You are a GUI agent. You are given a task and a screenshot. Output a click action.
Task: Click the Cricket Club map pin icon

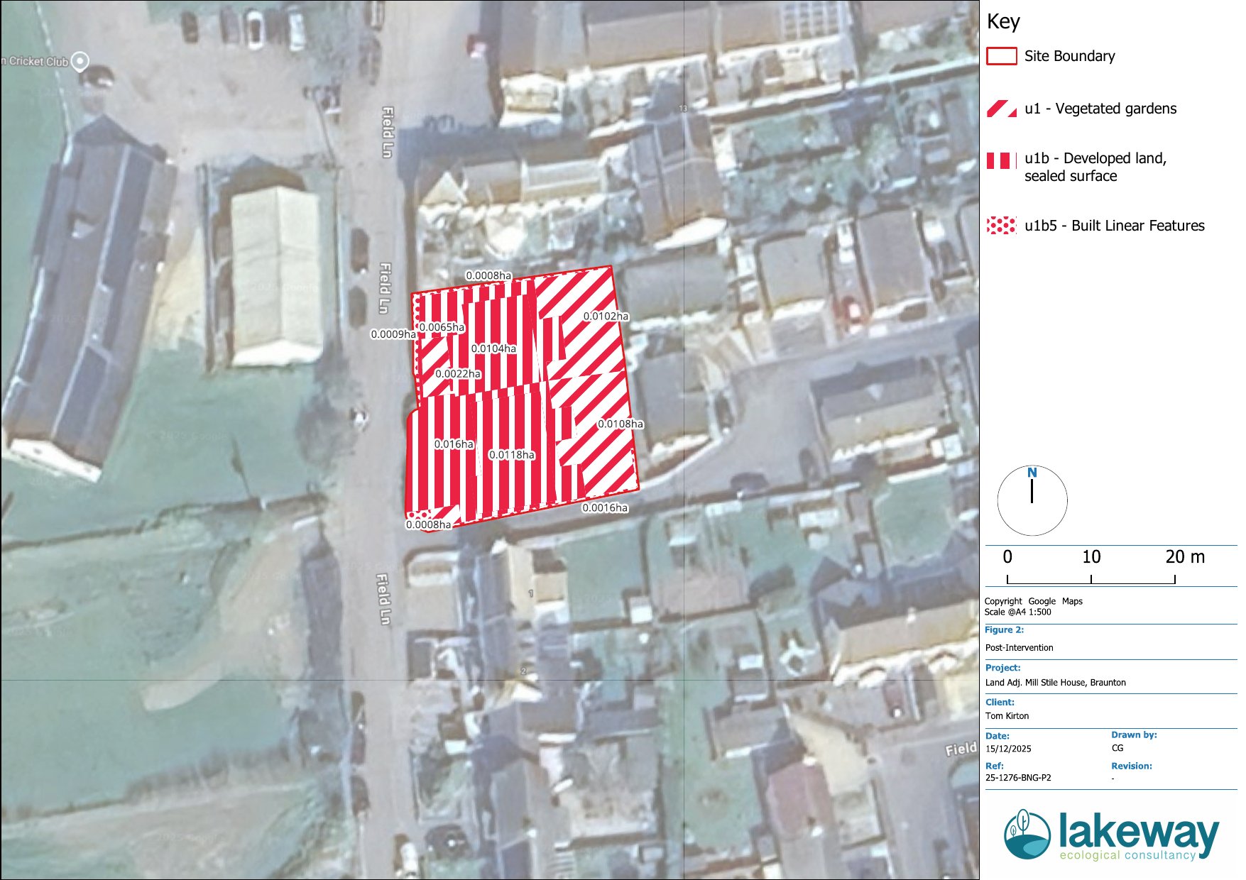tap(81, 61)
